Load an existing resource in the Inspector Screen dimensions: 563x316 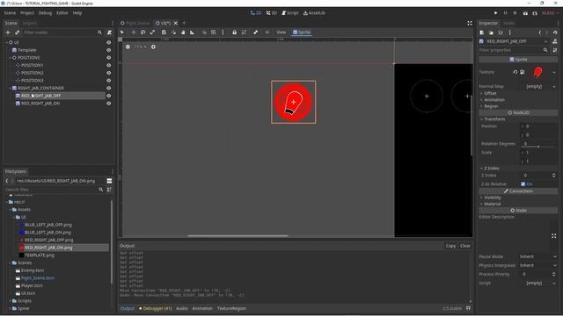click(x=491, y=32)
